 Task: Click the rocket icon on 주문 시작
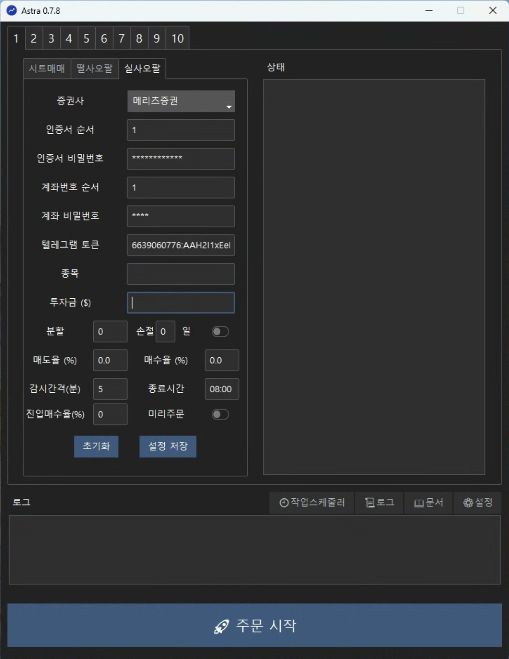click(222, 626)
